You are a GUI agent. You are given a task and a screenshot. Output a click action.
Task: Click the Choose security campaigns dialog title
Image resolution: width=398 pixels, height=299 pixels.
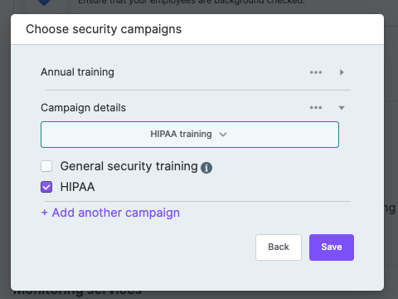104,29
